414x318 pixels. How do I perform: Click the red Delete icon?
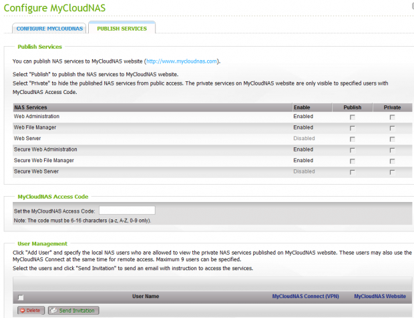pyautogui.click(x=23, y=311)
